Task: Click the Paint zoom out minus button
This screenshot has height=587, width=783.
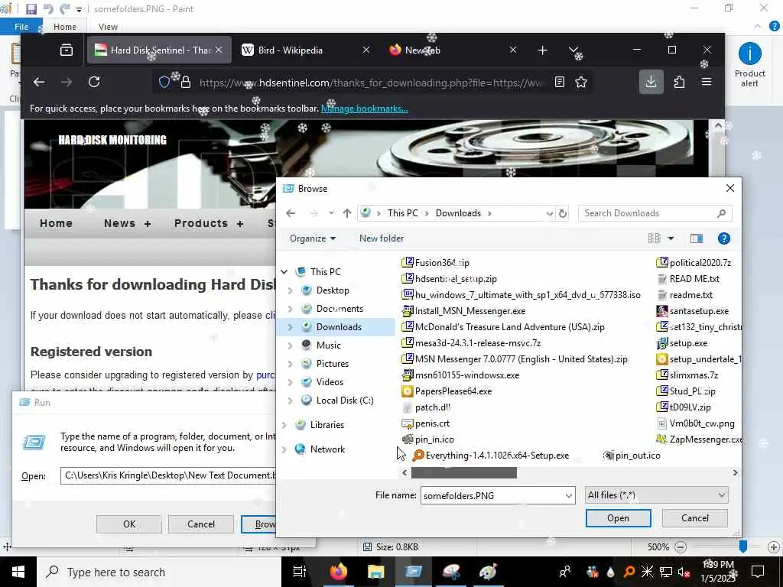Action: tap(680, 547)
